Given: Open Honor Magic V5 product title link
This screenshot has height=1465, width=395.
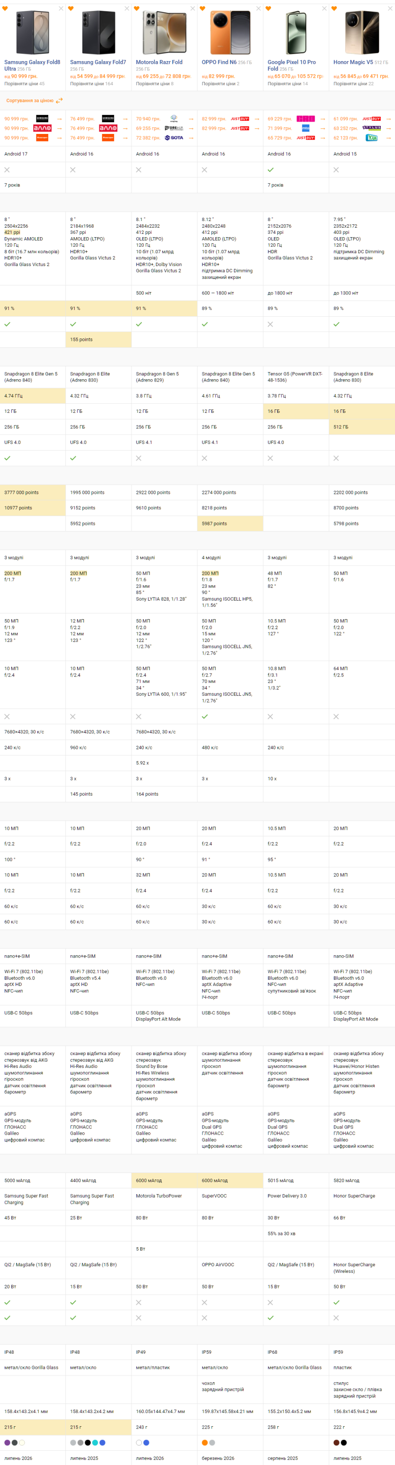Looking at the screenshot, I should (353, 62).
